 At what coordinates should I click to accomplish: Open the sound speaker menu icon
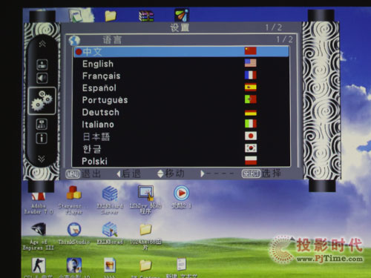(x=42, y=79)
